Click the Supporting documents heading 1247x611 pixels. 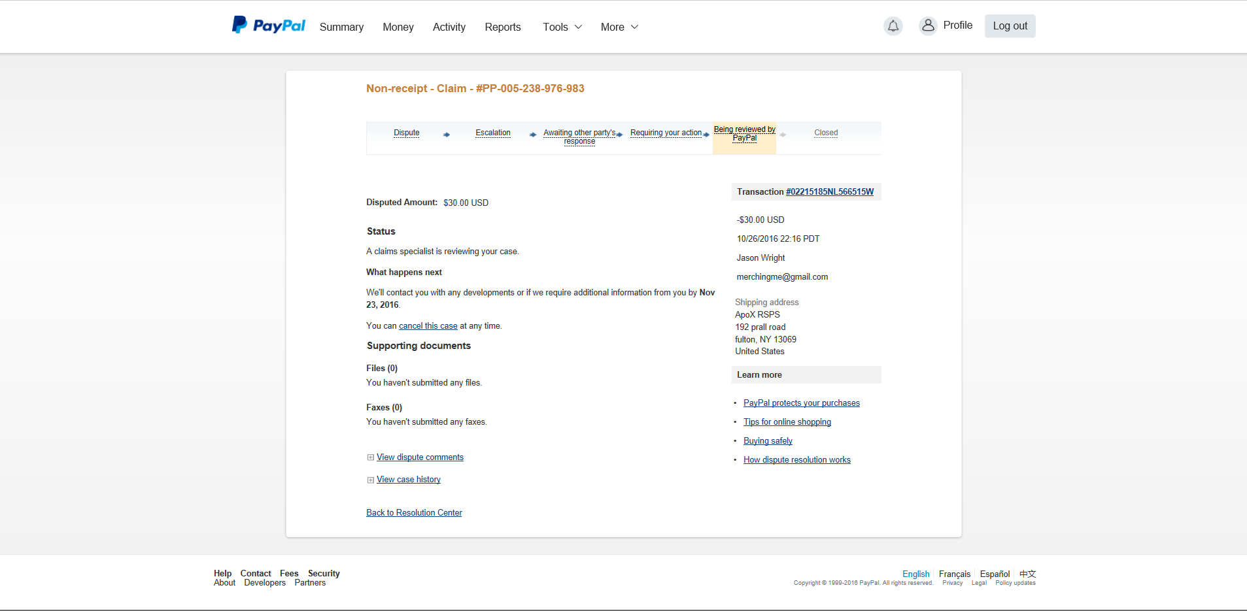pos(419,346)
